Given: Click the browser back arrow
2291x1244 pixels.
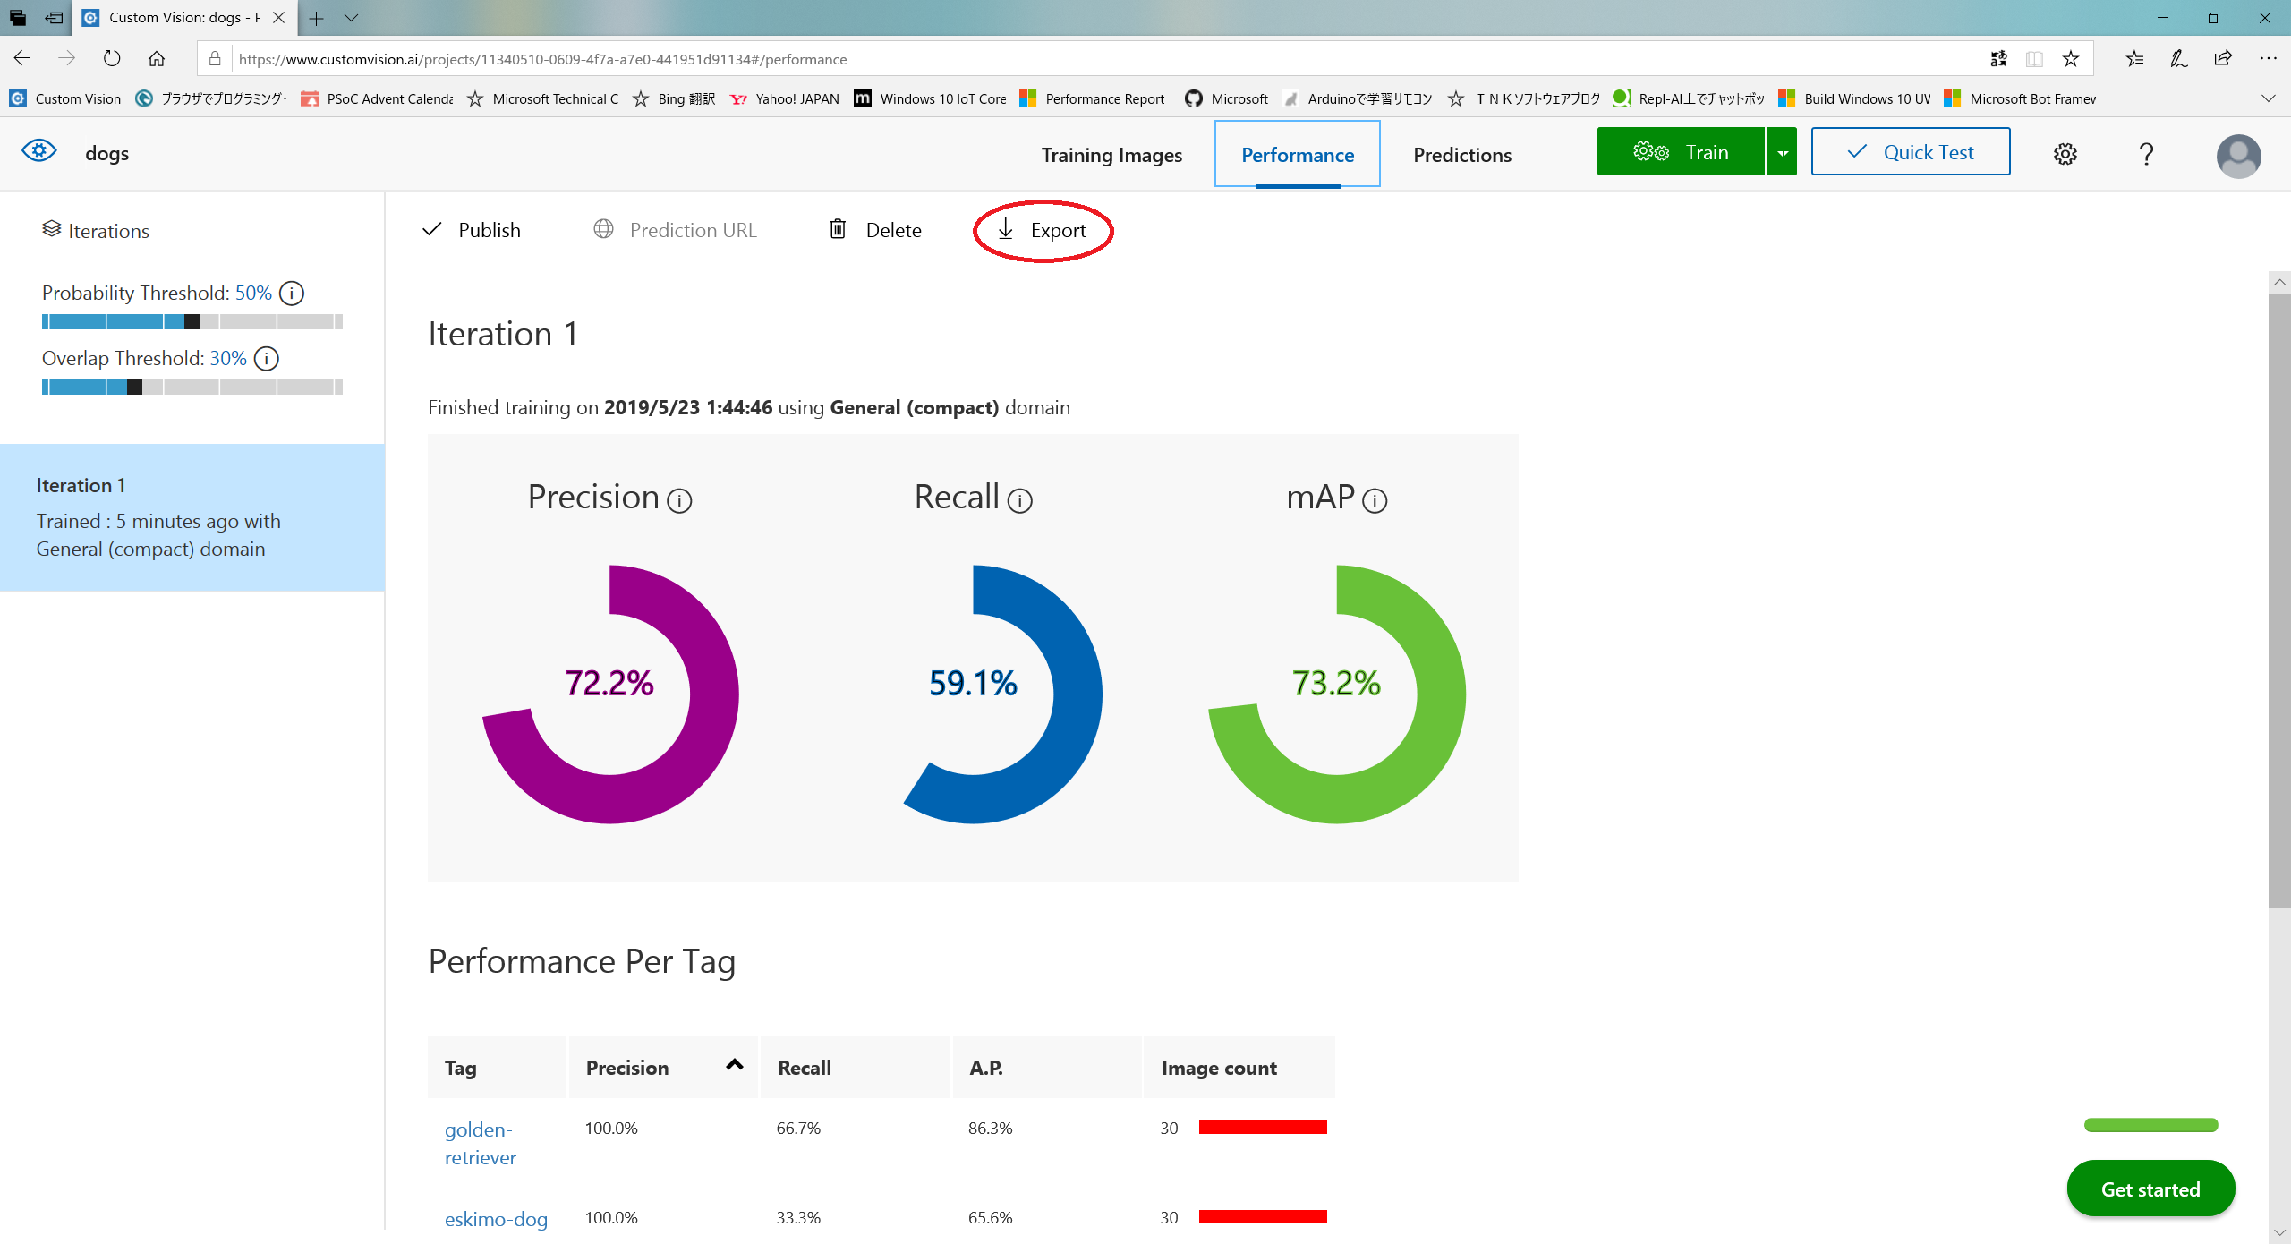Looking at the screenshot, I should (22, 59).
